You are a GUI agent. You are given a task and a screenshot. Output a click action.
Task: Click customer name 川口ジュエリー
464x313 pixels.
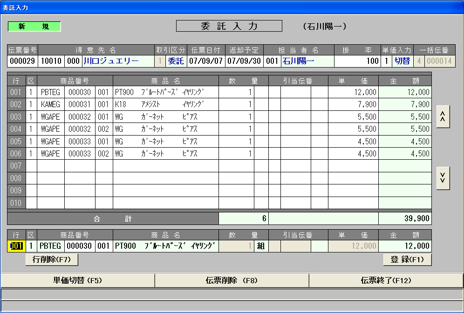tap(118, 61)
